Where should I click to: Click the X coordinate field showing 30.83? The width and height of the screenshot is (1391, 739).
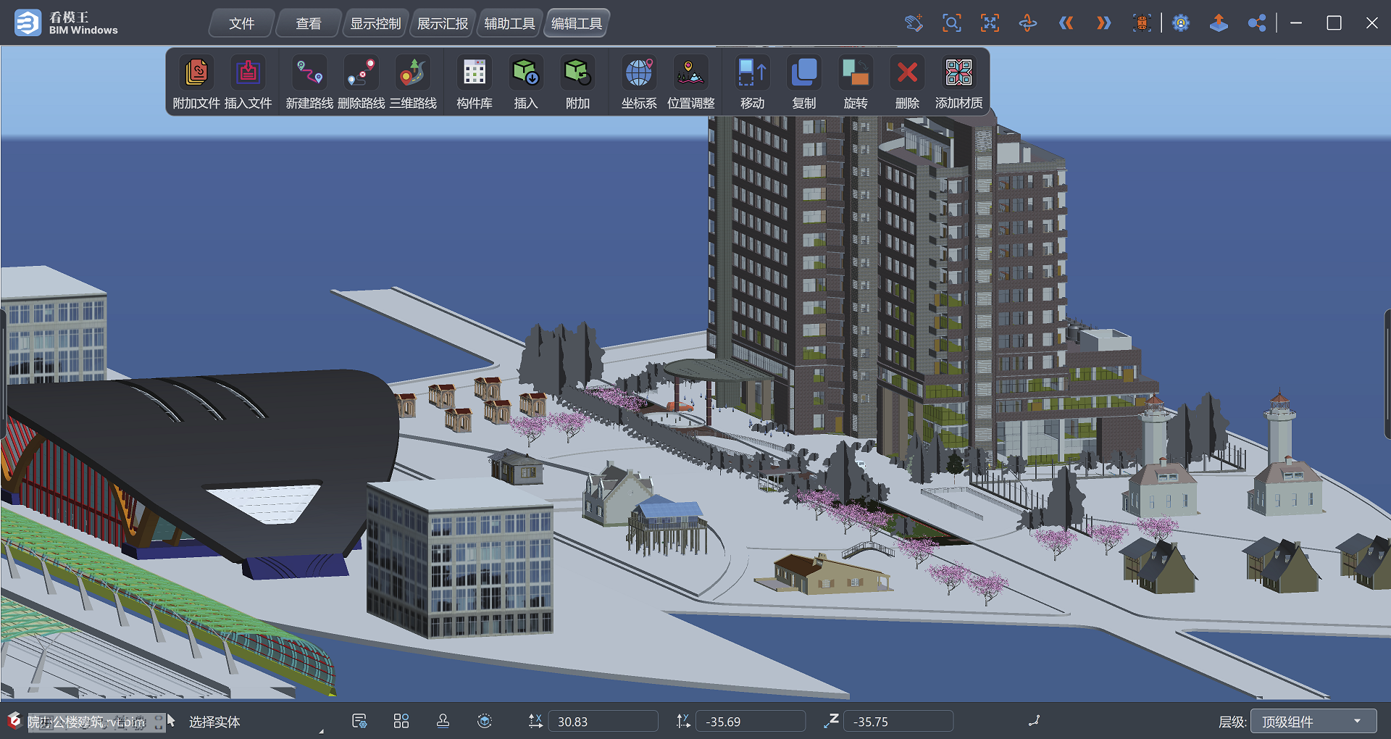coord(603,722)
